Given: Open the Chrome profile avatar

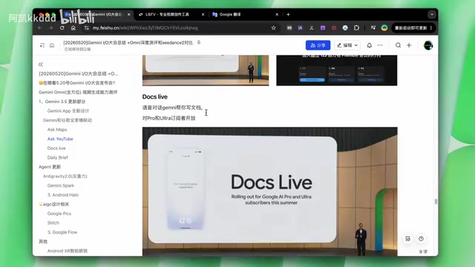Looking at the screenshot, I should 384,28.
